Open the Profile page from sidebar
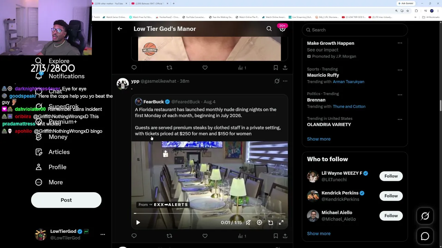 [51, 167]
